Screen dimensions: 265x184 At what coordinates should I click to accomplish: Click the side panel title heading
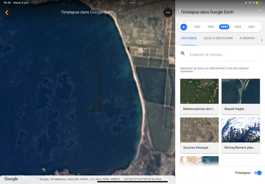pyautogui.click(x=207, y=12)
